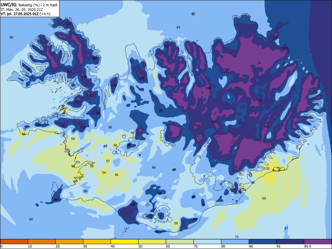Click the '94' humidity value on the map
This screenshot has width=332, height=249.
(x=203, y=205)
